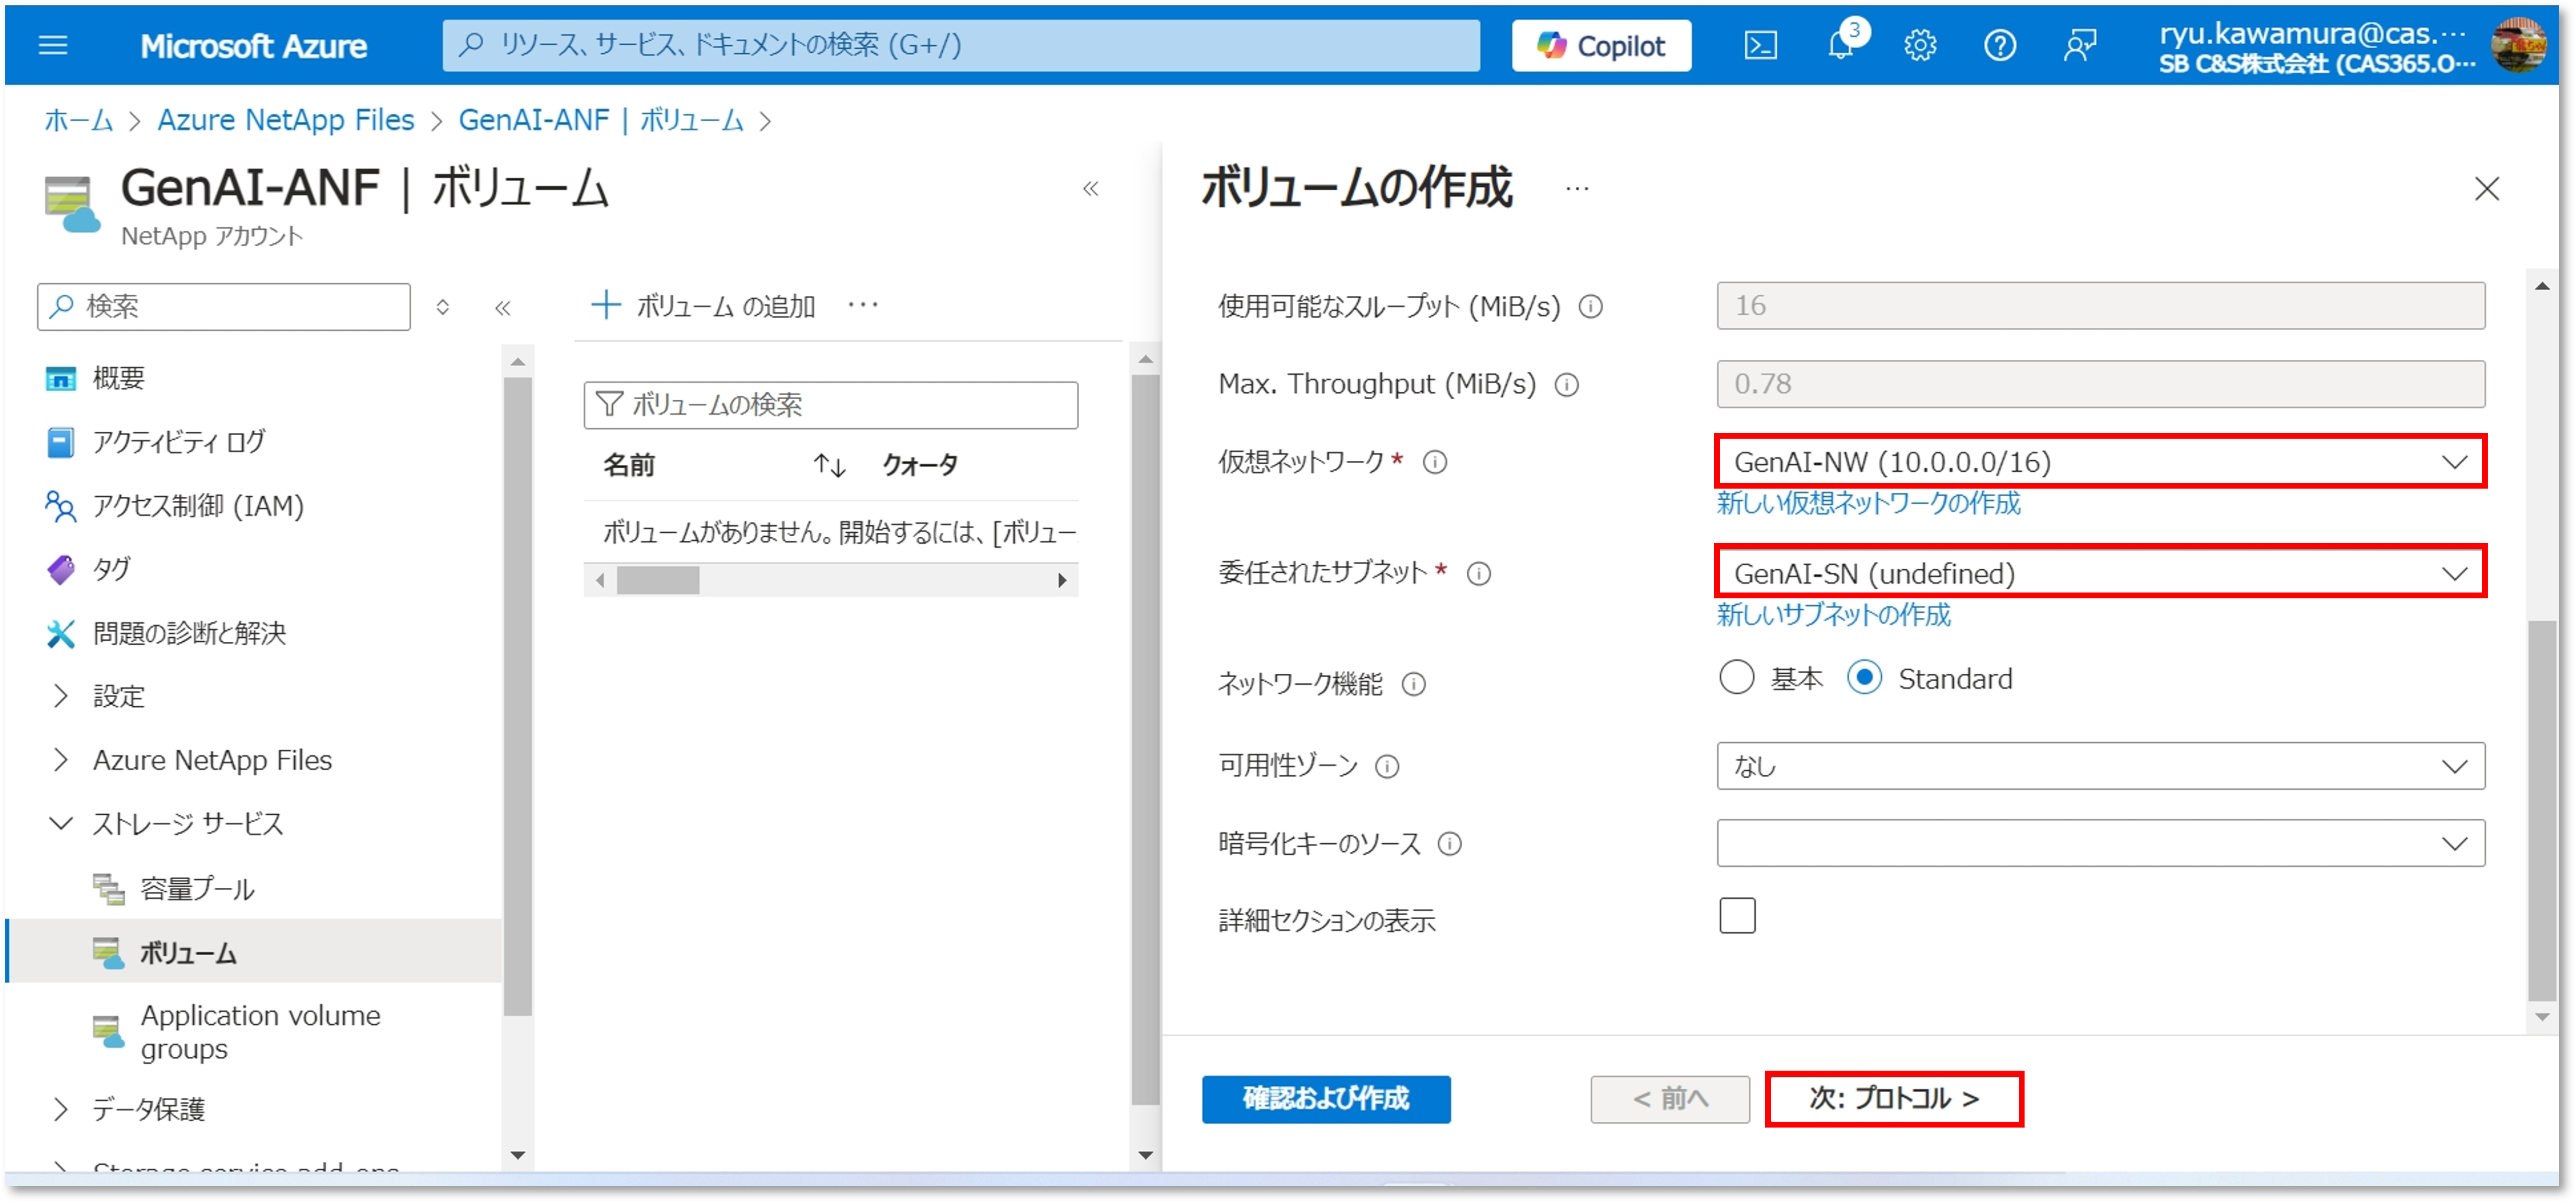Select the 基本 network features radio
The height and width of the screenshot is (1203, 2576).
(1736, 678)
